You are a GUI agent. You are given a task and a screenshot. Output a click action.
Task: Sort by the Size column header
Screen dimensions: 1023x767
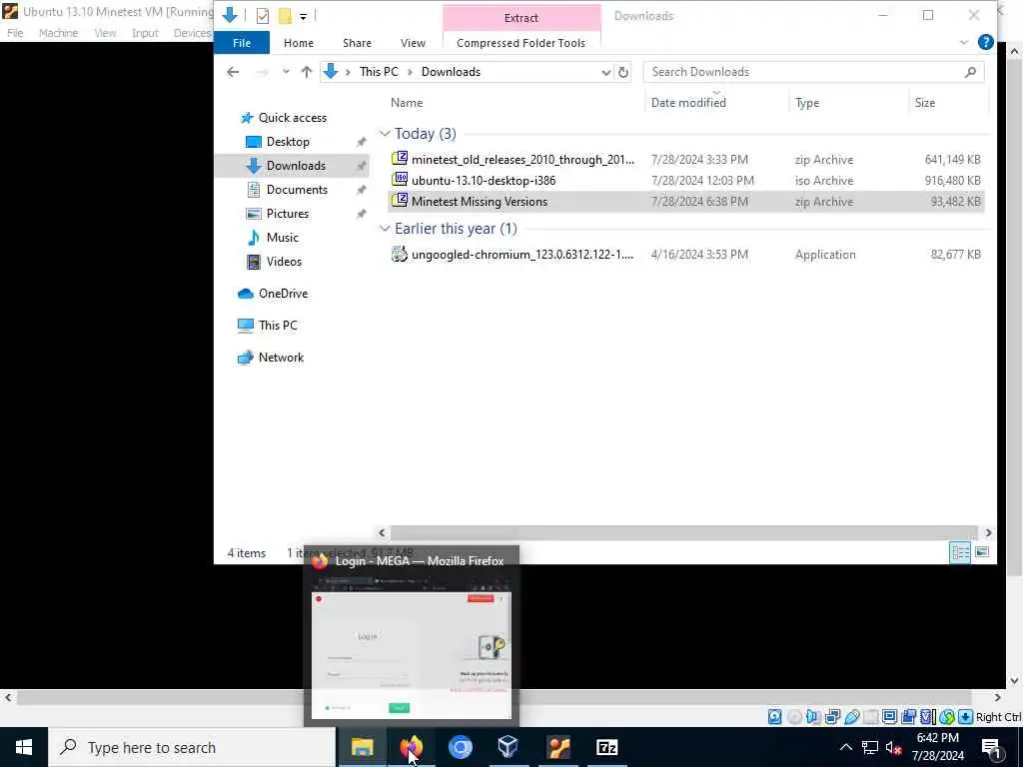coord(924,103)
